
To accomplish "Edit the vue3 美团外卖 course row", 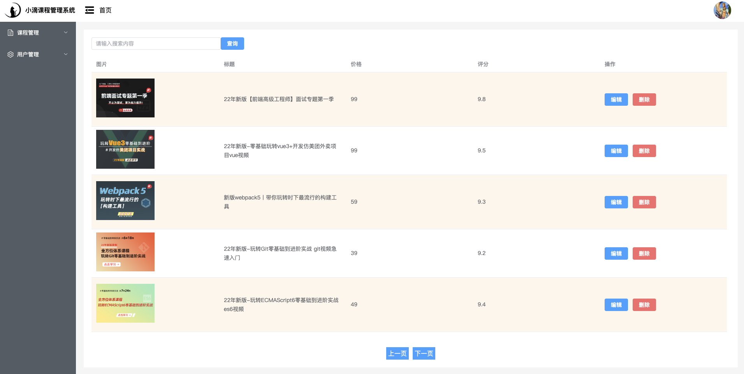I will (x=616, y=151).
